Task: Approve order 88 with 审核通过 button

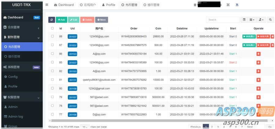Action: (x=249, y=36)
